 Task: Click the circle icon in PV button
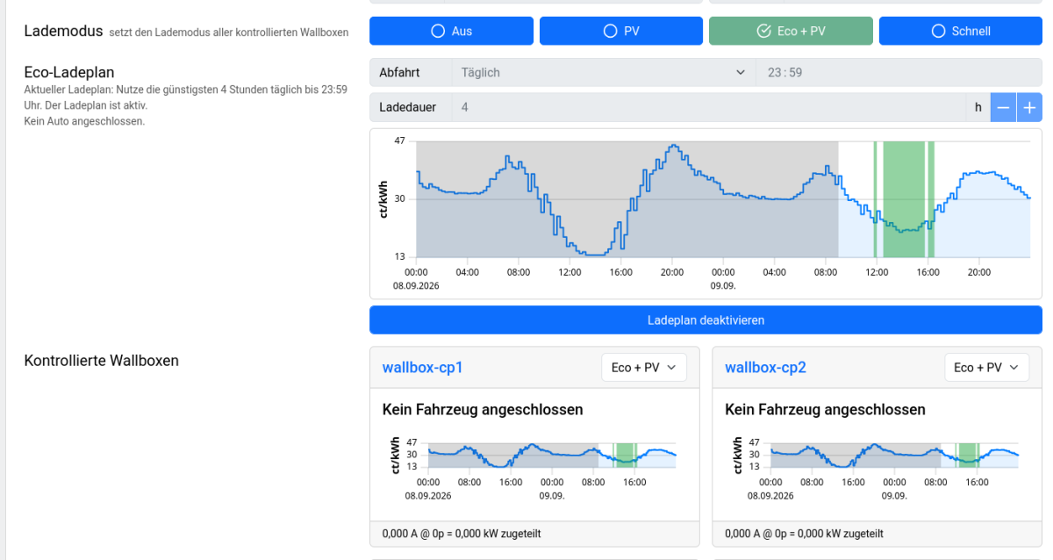click(x=610, y=31)
